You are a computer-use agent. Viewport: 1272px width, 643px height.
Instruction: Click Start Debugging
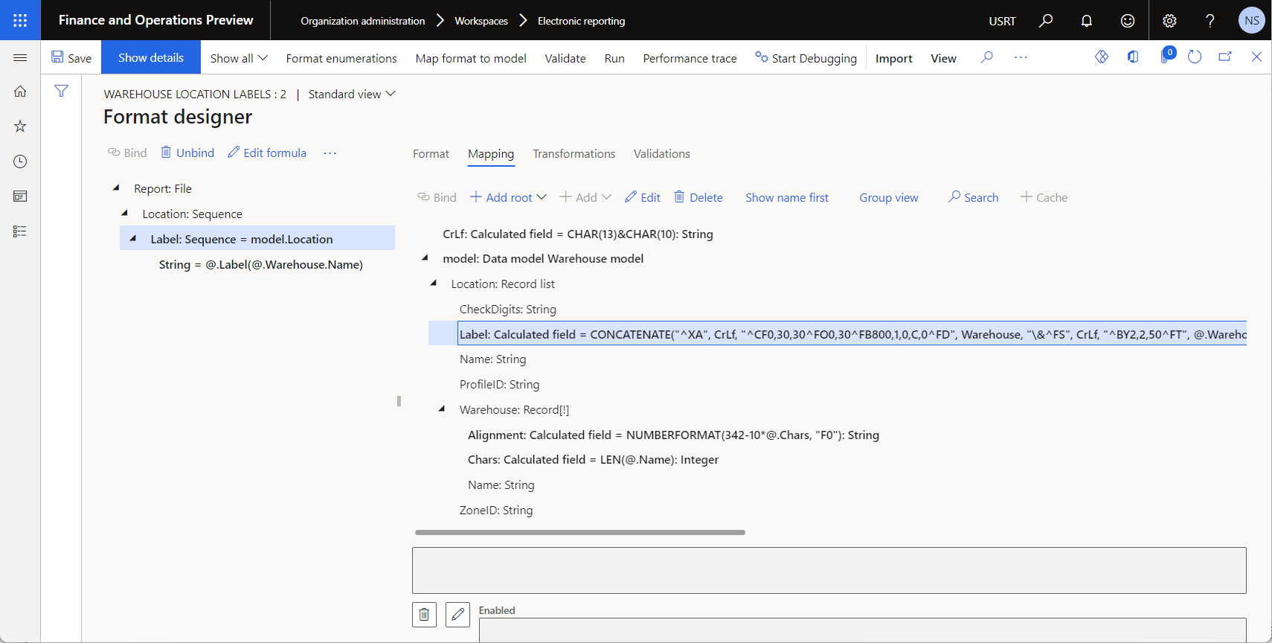click(x=806, y=58)
